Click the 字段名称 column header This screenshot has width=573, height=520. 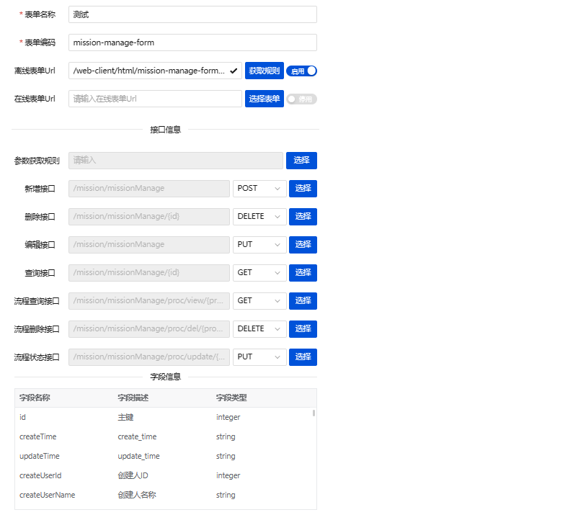[x=35, y=398]
